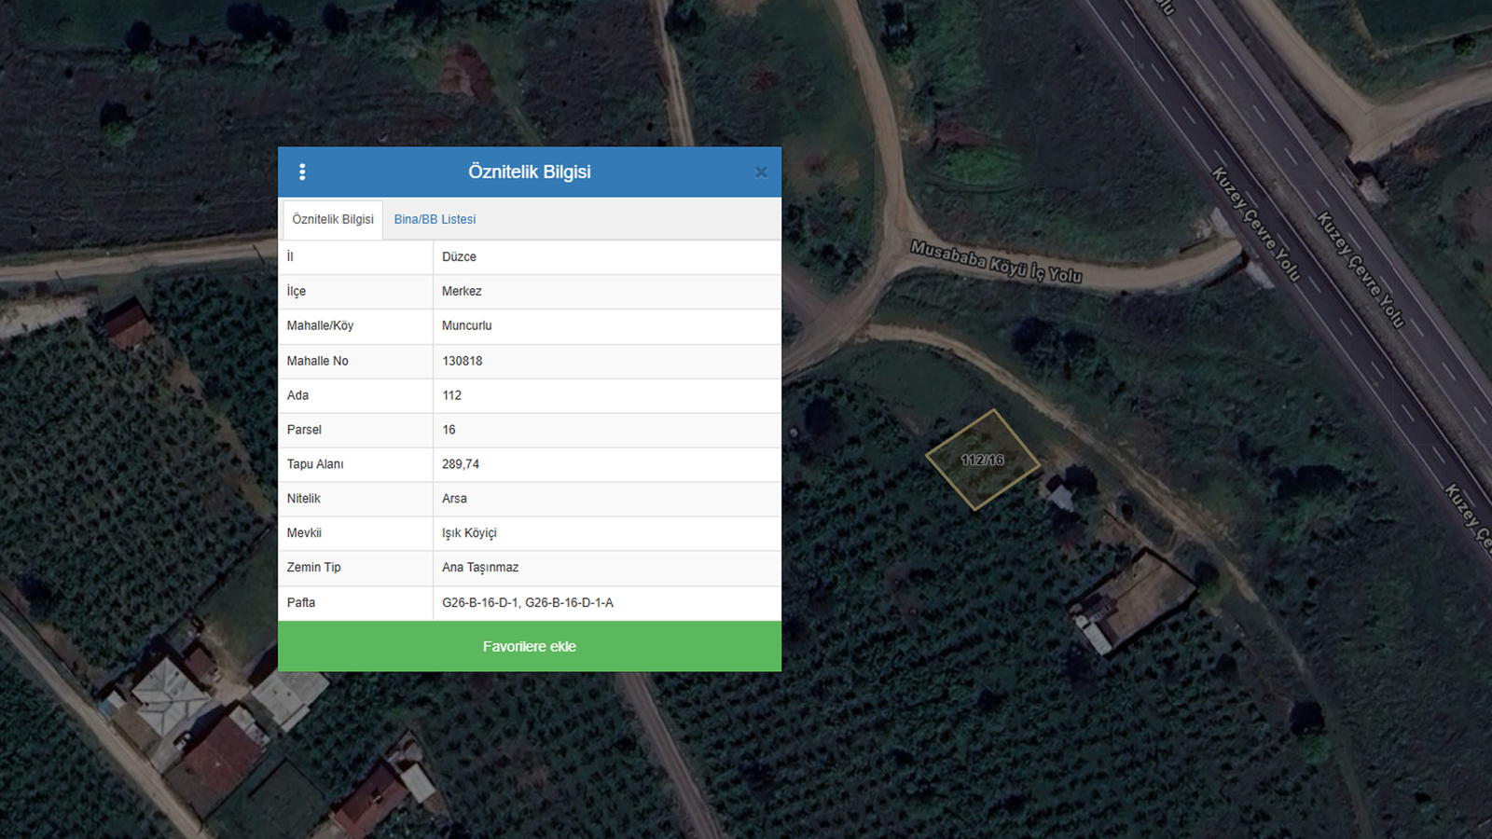Click the Muncurlu neighborhood value

tap(466, 326)
